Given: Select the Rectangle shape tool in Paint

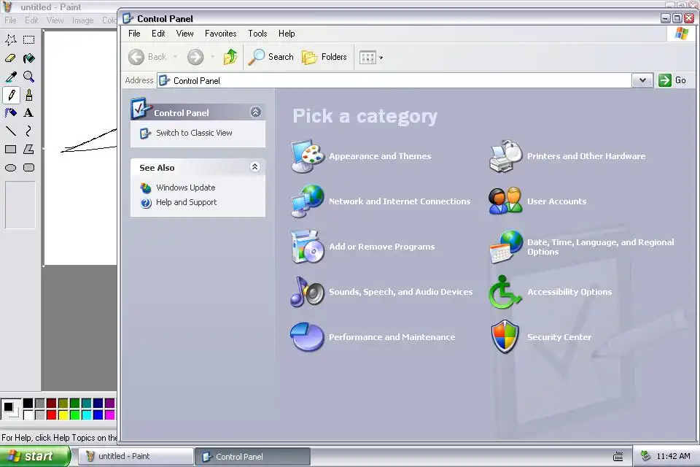Looking at the screenshot, I should 11,150.
